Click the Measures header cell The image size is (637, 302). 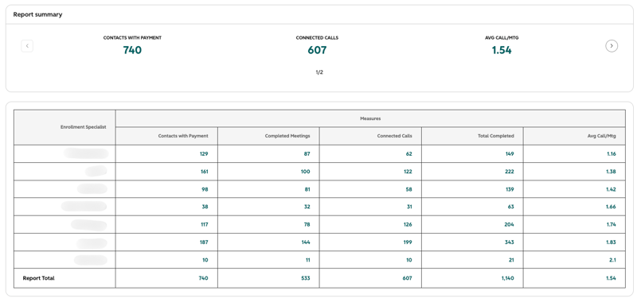click(x=370, y=118)
